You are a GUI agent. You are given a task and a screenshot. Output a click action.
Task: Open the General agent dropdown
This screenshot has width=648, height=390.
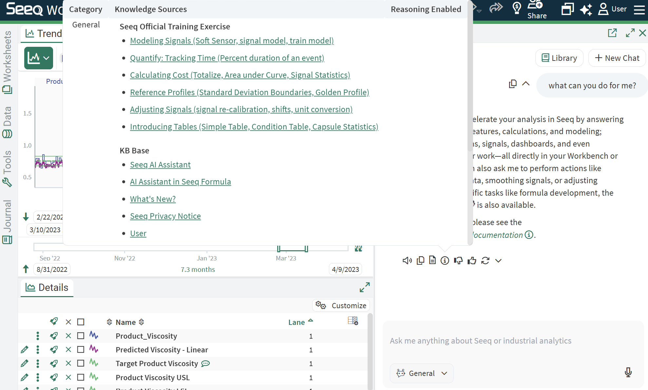pyautogui.click(x=422, y=373)
